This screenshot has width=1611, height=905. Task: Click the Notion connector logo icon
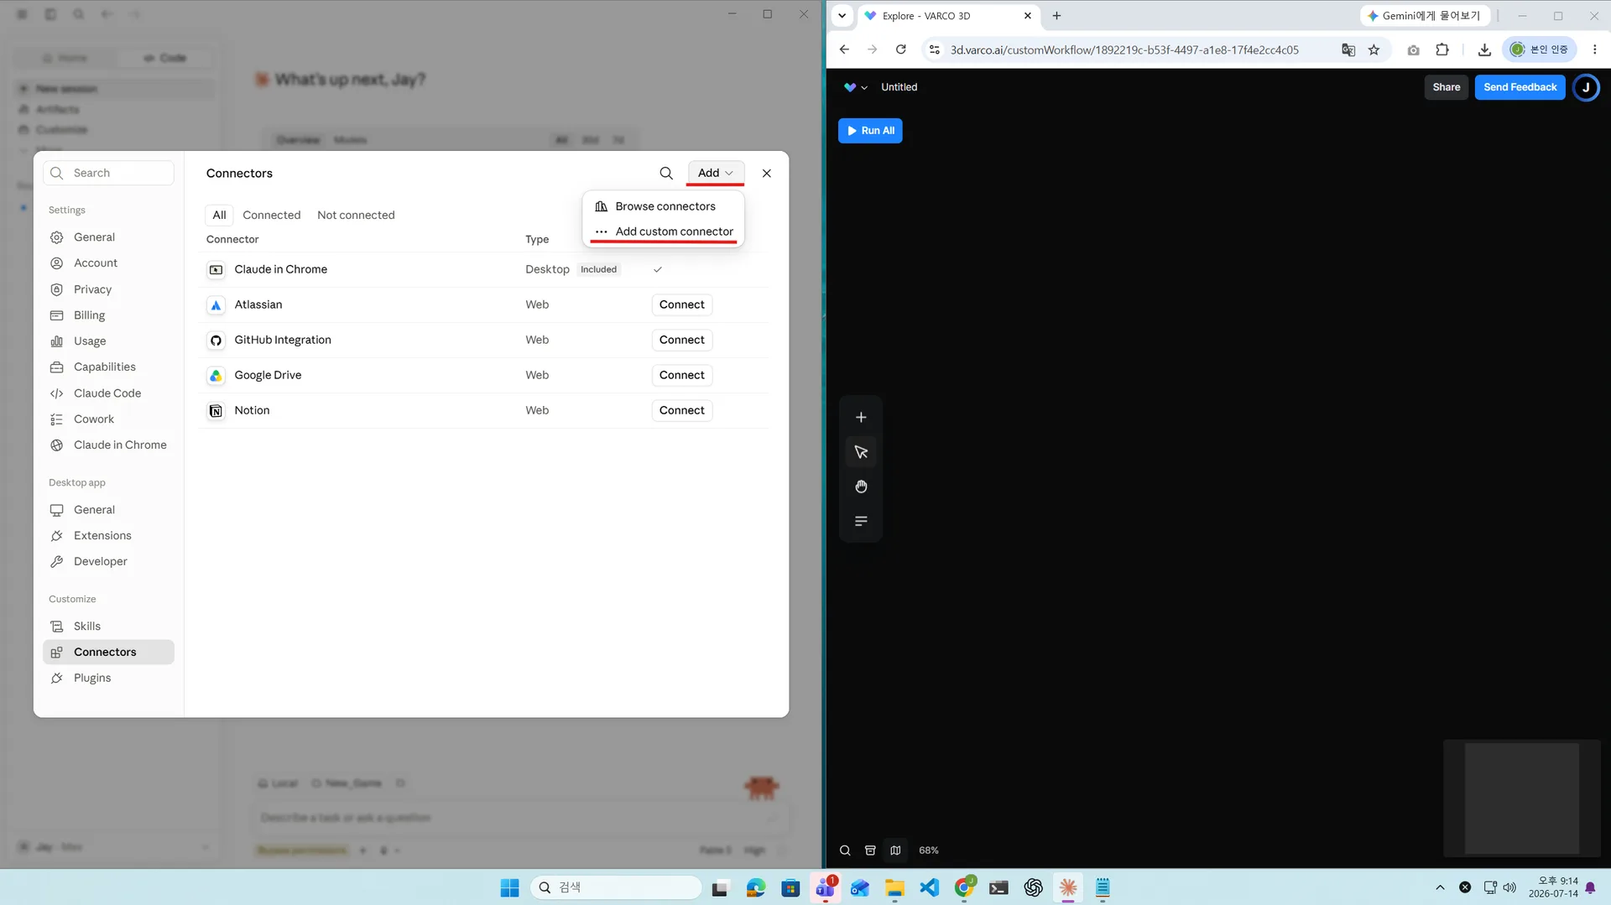click(x=216, y=410)
